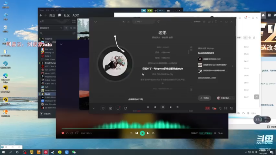Select Dota 2 in the Steam library
Viewport: 276px width, 155px height.
(48, 56)
